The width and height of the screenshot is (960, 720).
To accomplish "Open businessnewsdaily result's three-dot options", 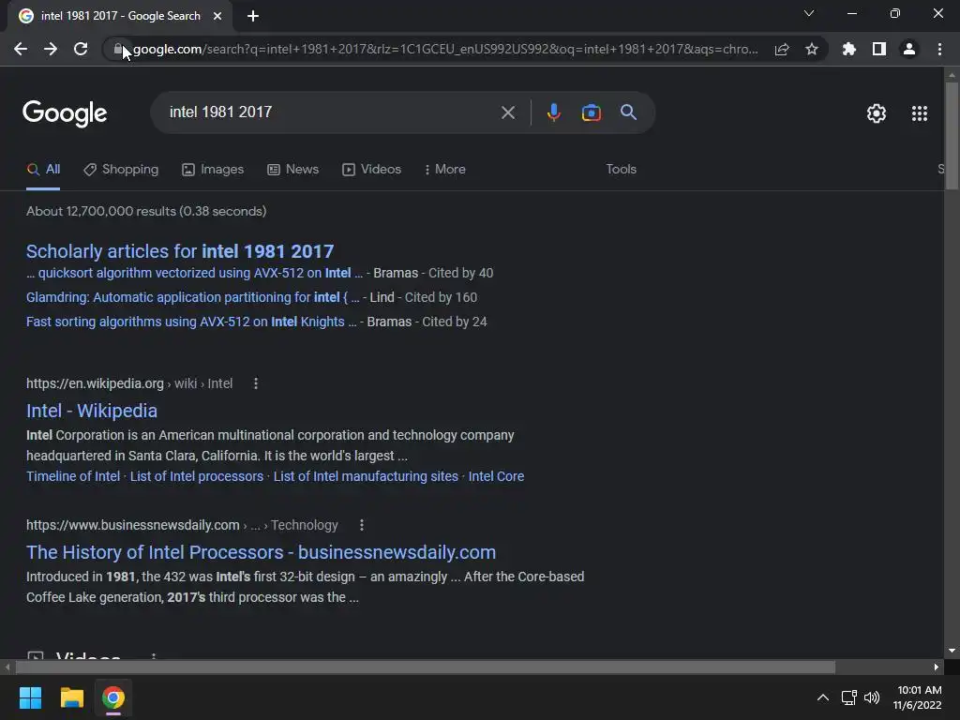I will (362, 525).
